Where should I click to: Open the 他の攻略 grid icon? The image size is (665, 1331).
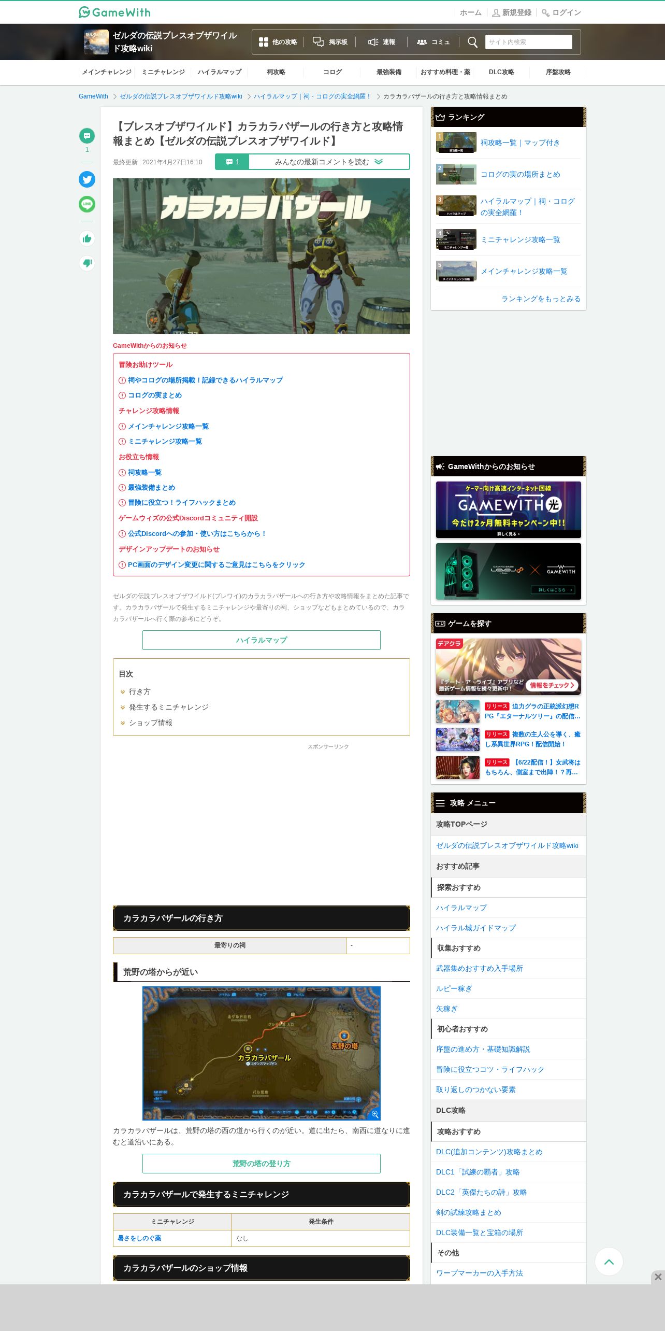pos(278,42)
